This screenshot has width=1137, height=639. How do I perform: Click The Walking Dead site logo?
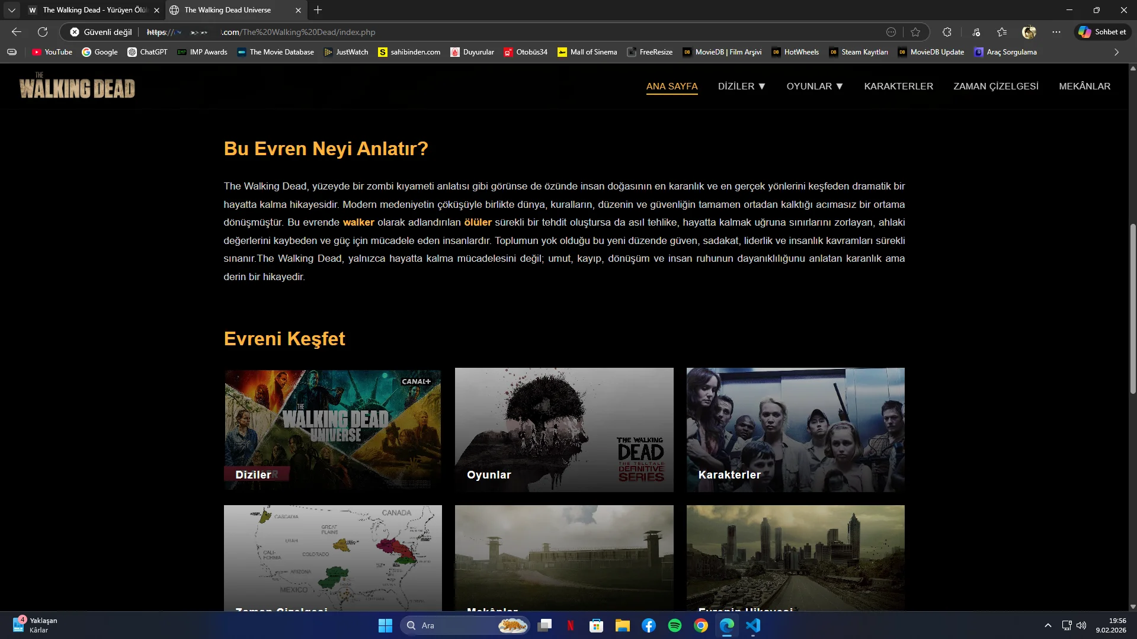77,86
